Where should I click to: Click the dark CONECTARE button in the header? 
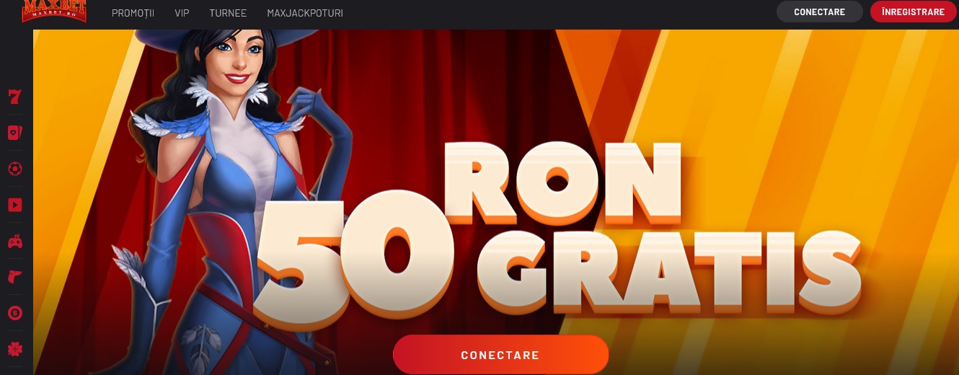point(819,12)
